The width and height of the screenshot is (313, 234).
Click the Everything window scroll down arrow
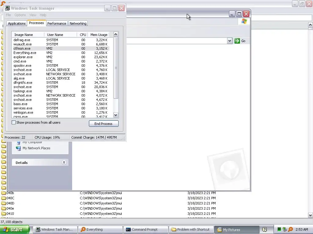coord(311,215)
